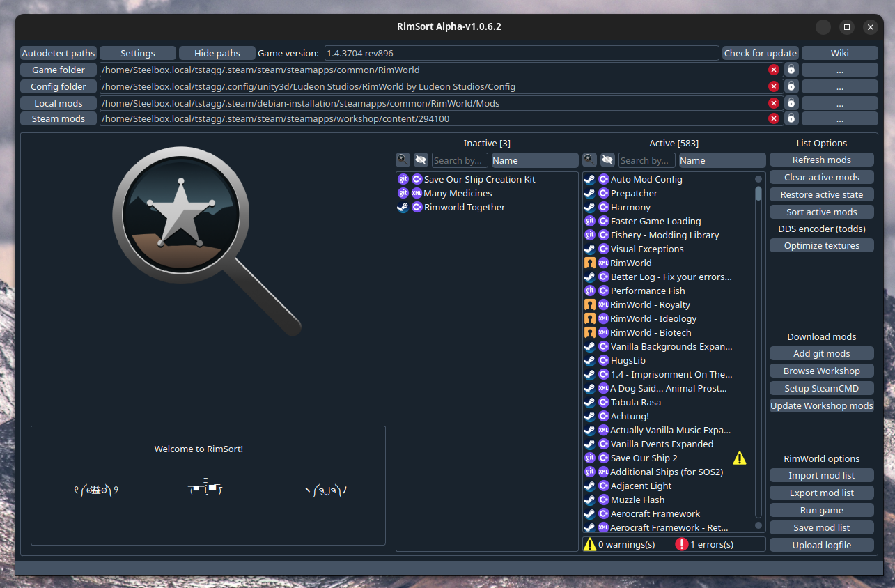Click the Game version field
895x588 pixels.
tap(522, 53)
